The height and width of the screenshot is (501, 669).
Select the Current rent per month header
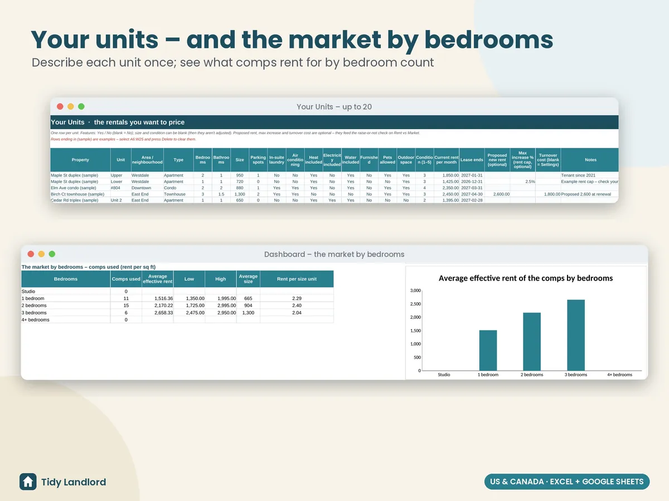coord(446,160)
